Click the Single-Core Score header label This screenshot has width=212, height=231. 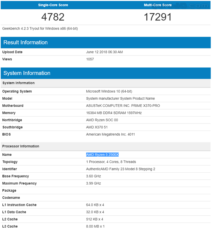coord(53,5)
